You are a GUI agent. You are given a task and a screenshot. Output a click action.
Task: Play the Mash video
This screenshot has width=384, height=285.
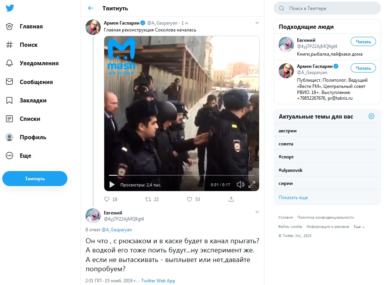click(x=112, y=185)
